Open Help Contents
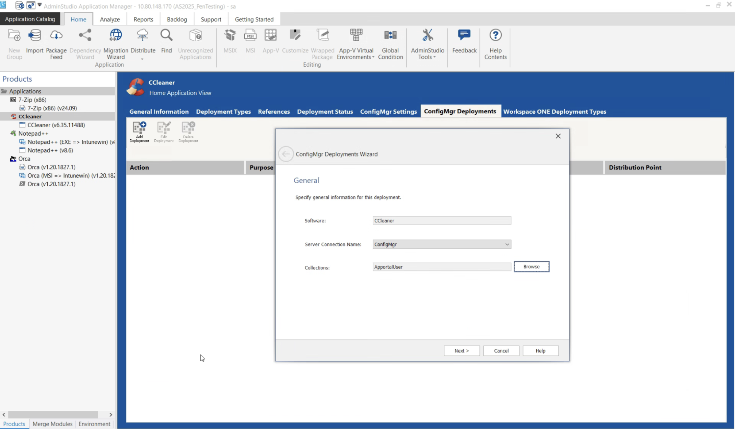Image resolution: width=735 pixels, height=429 pixels. (495, 36)
